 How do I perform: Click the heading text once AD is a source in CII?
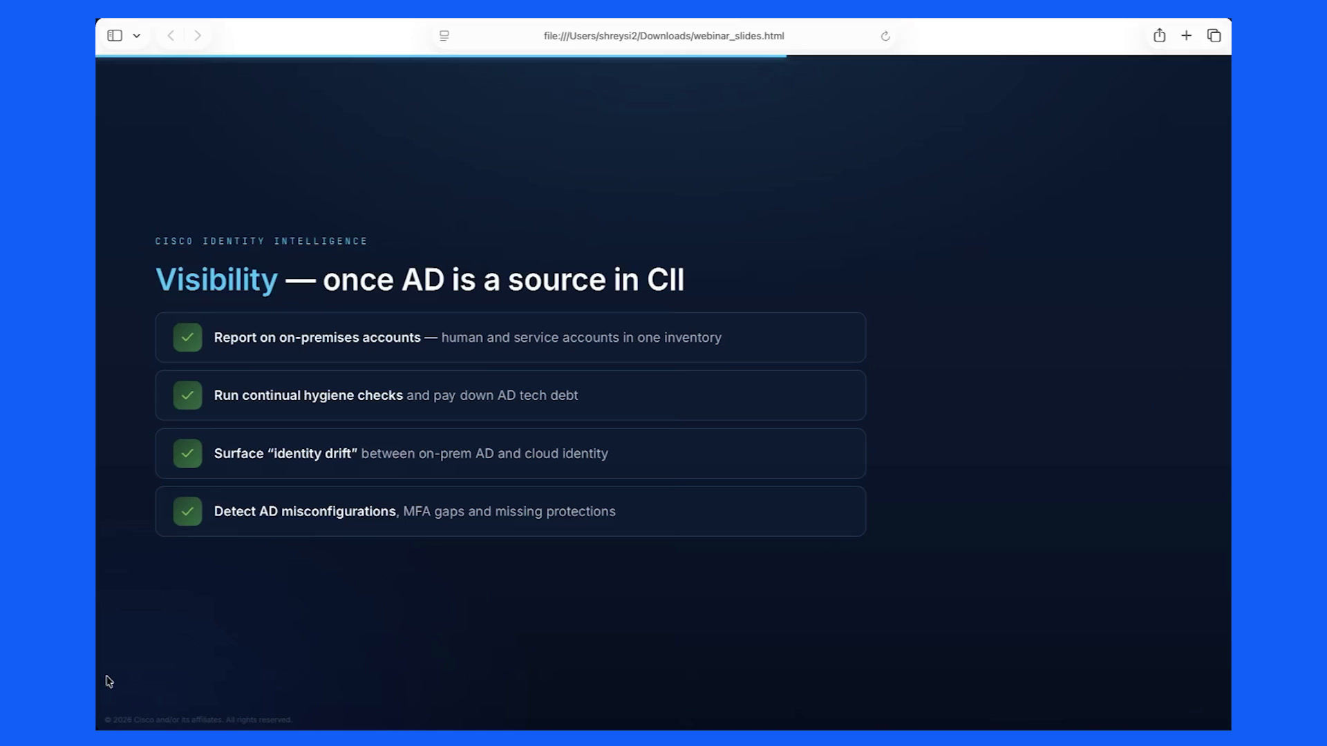pyautogui.click(x=503, y=280)
